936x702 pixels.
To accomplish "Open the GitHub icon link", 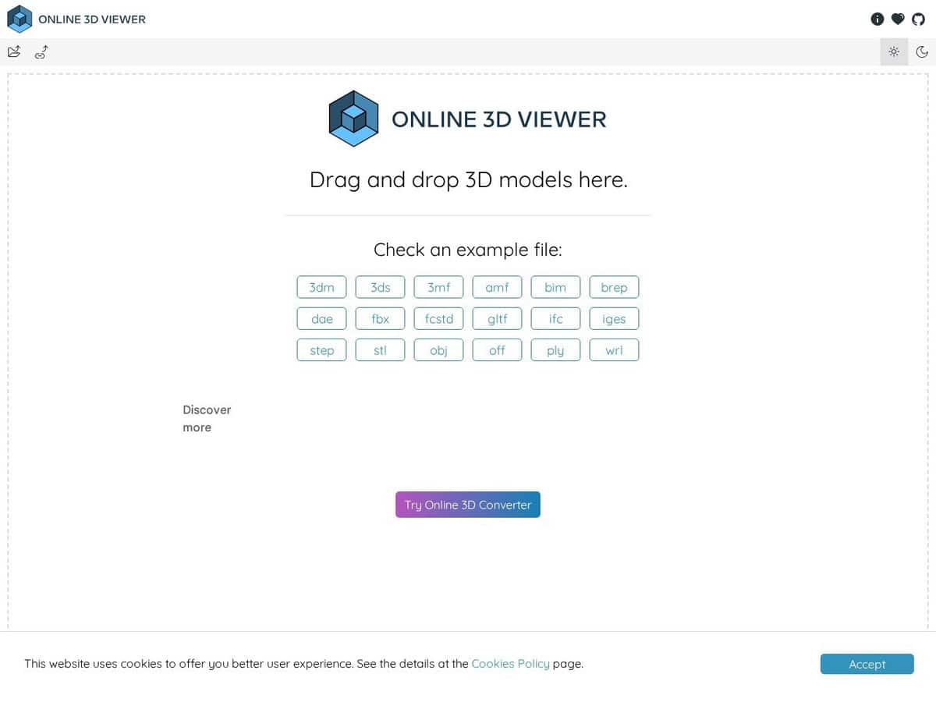I will point(918,19).
